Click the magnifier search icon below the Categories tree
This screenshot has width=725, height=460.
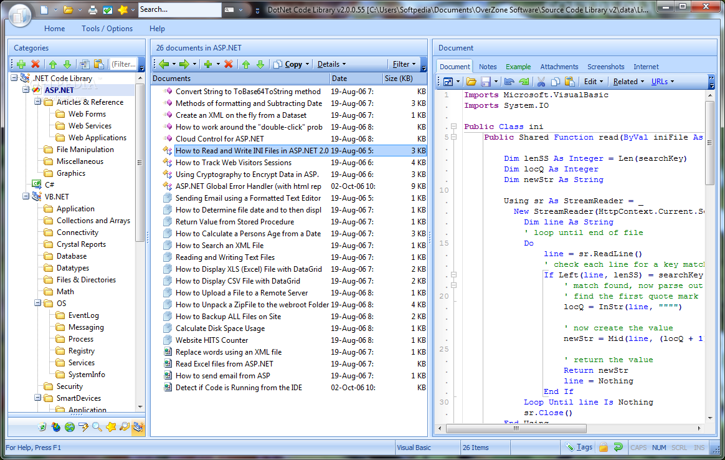97,427
